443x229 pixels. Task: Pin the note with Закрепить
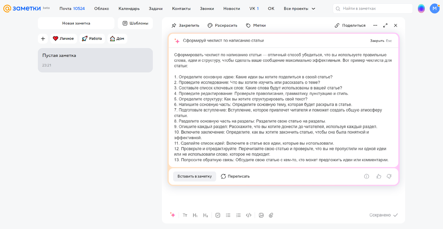tap(185, 25)
